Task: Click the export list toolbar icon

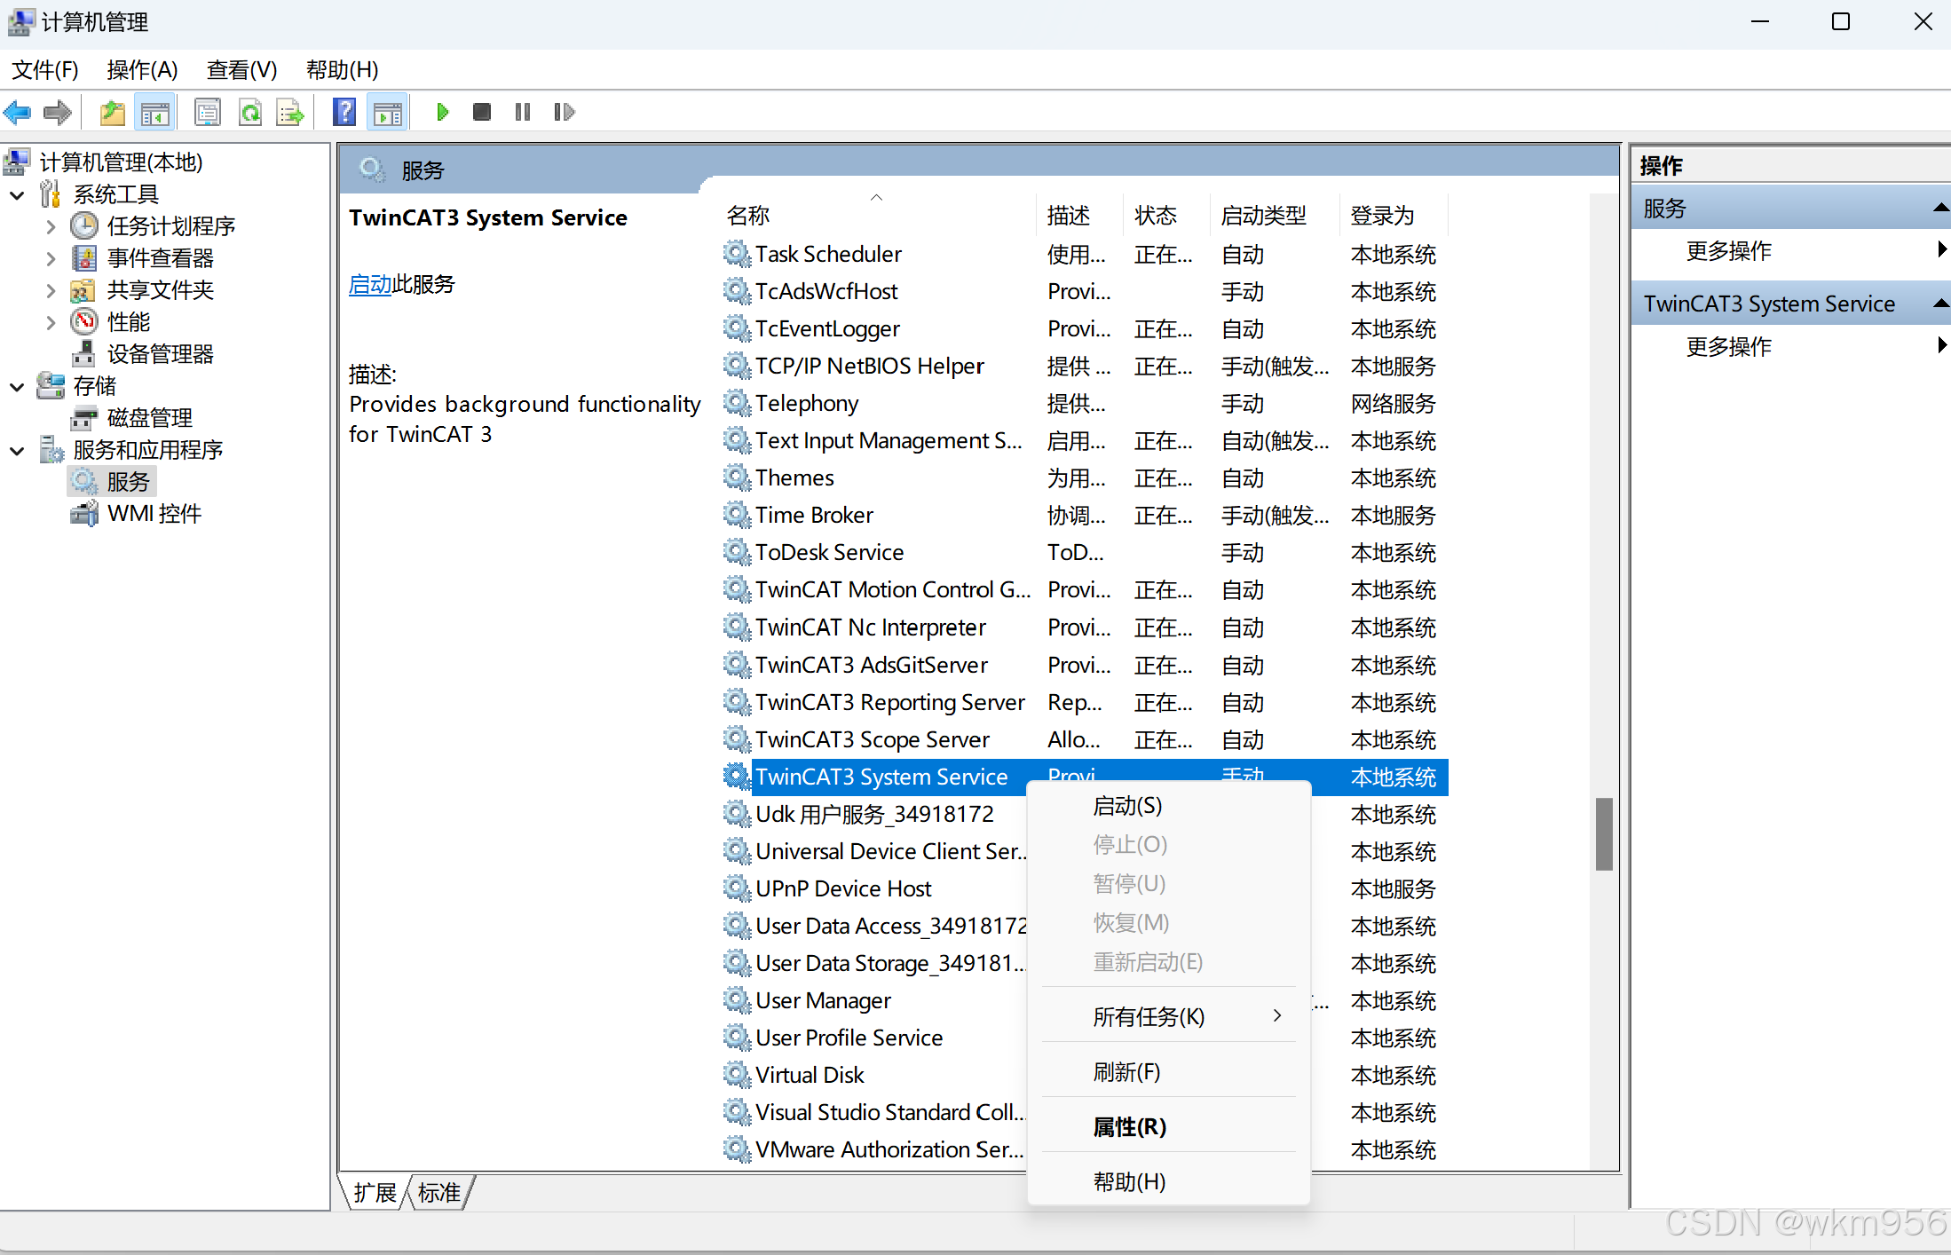Action: tap(291, 112)
